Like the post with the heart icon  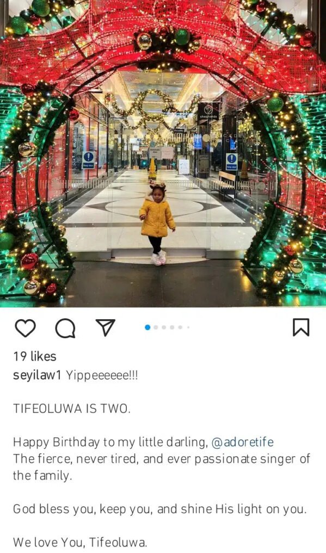(26, 328)
